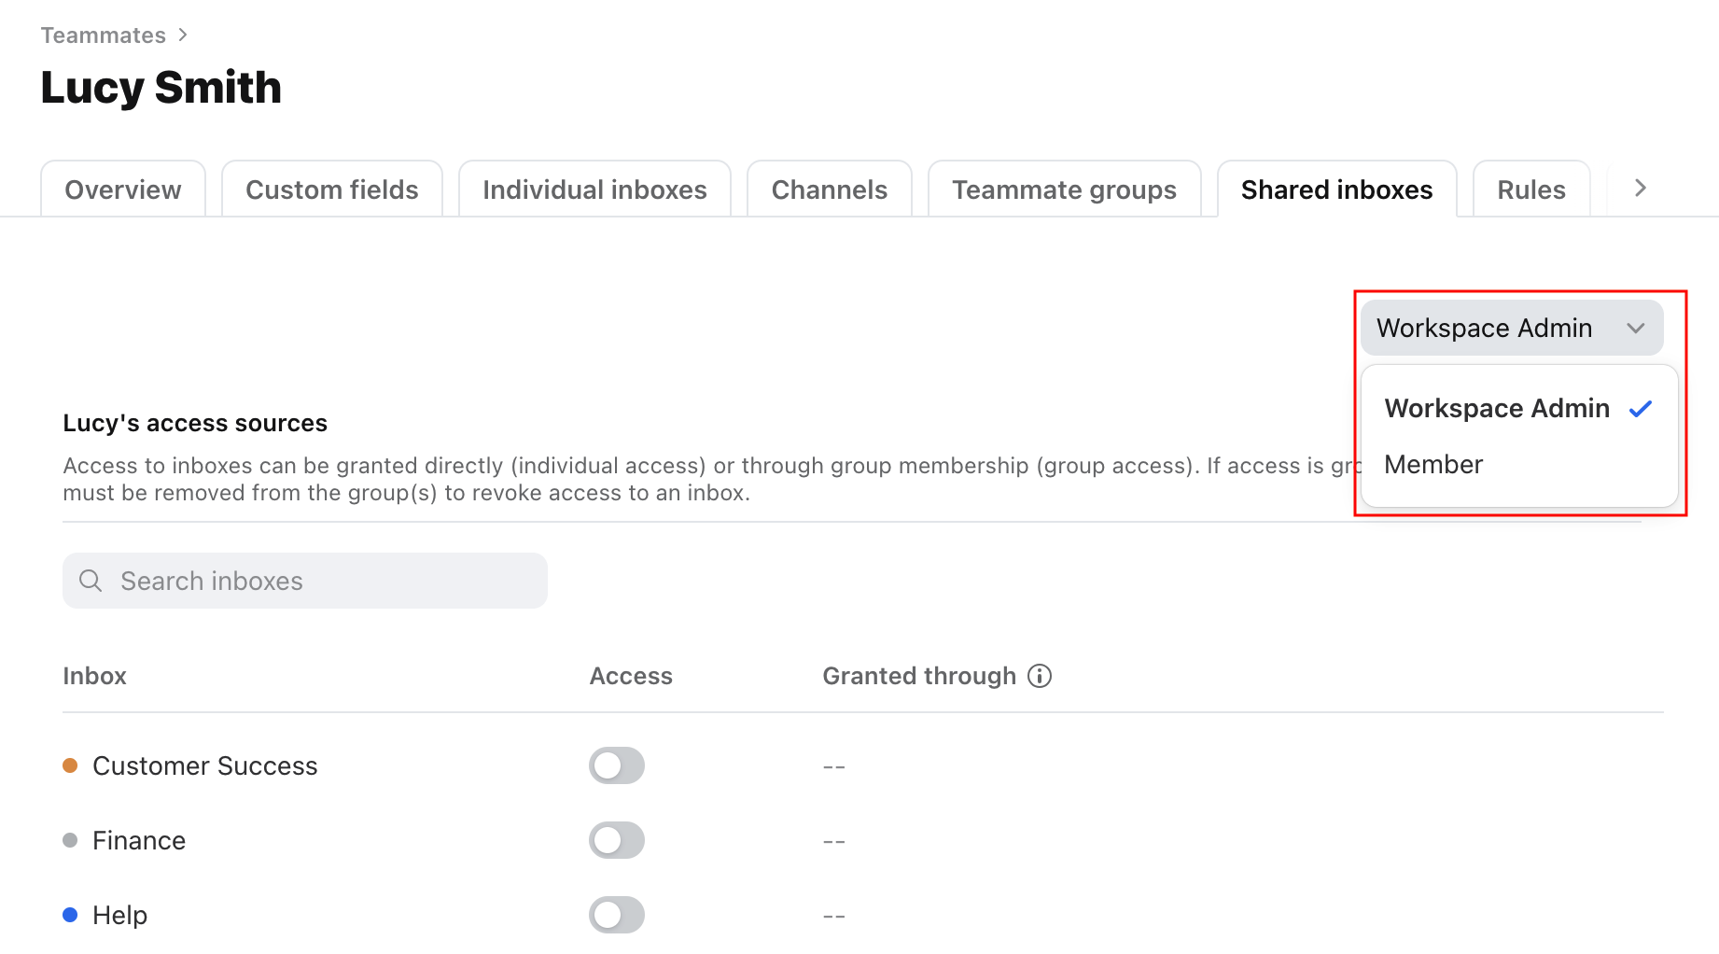1719x954 pixels.
Task: Switch to the Channels tab
Action: [829, 189]
